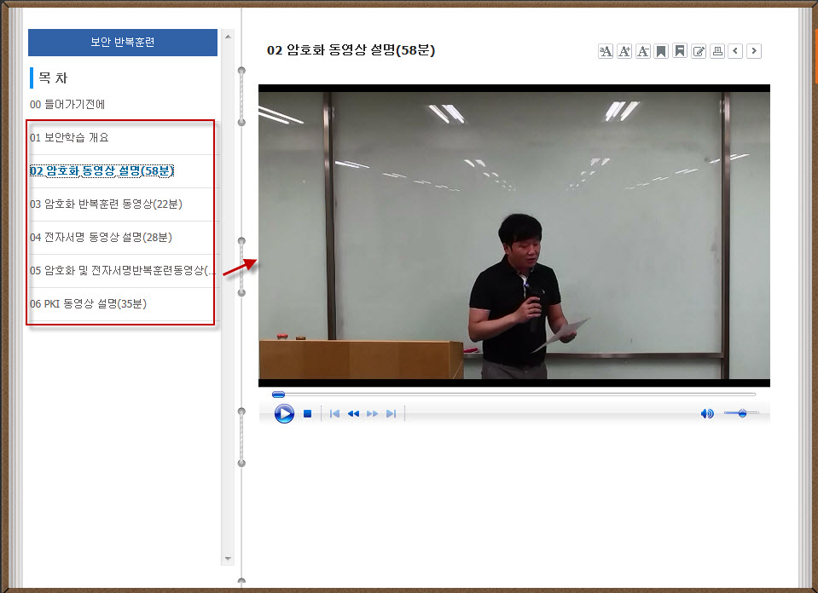Screen dimensions: 818x593
Task: Skip to the previous track
Action: [334, 414]
